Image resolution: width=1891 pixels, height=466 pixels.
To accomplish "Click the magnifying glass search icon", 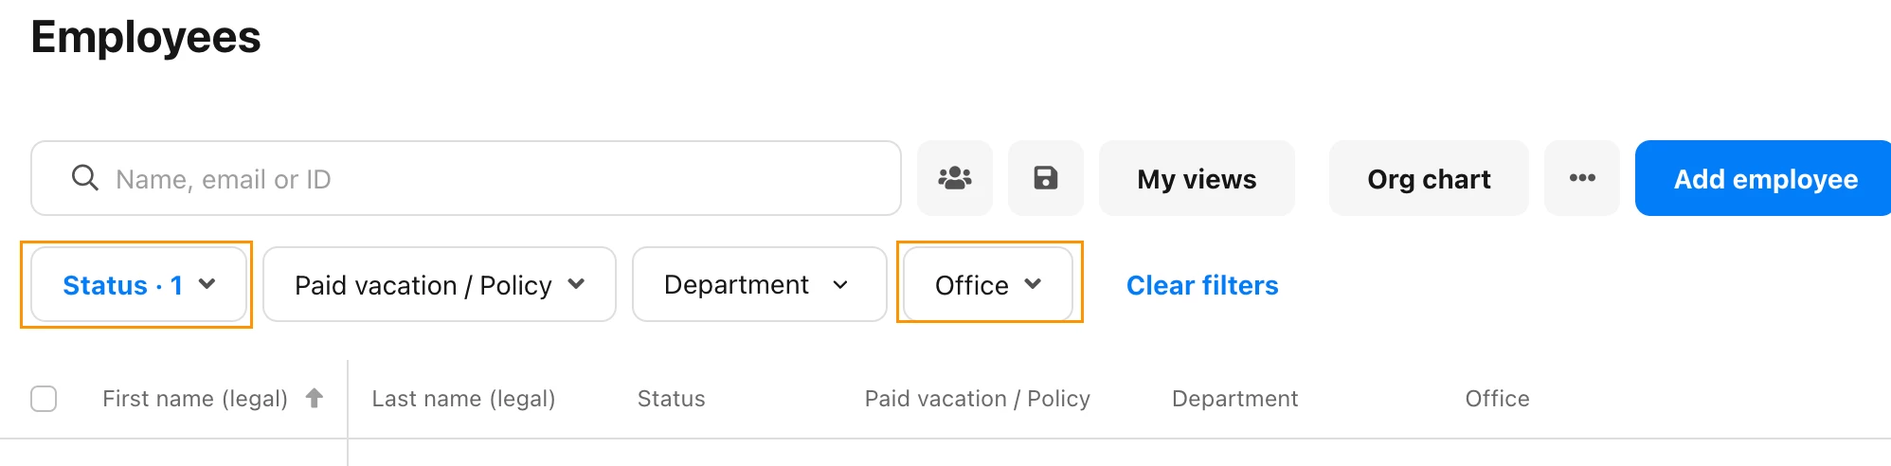I will pyautogui.click(x=85, y=178).
